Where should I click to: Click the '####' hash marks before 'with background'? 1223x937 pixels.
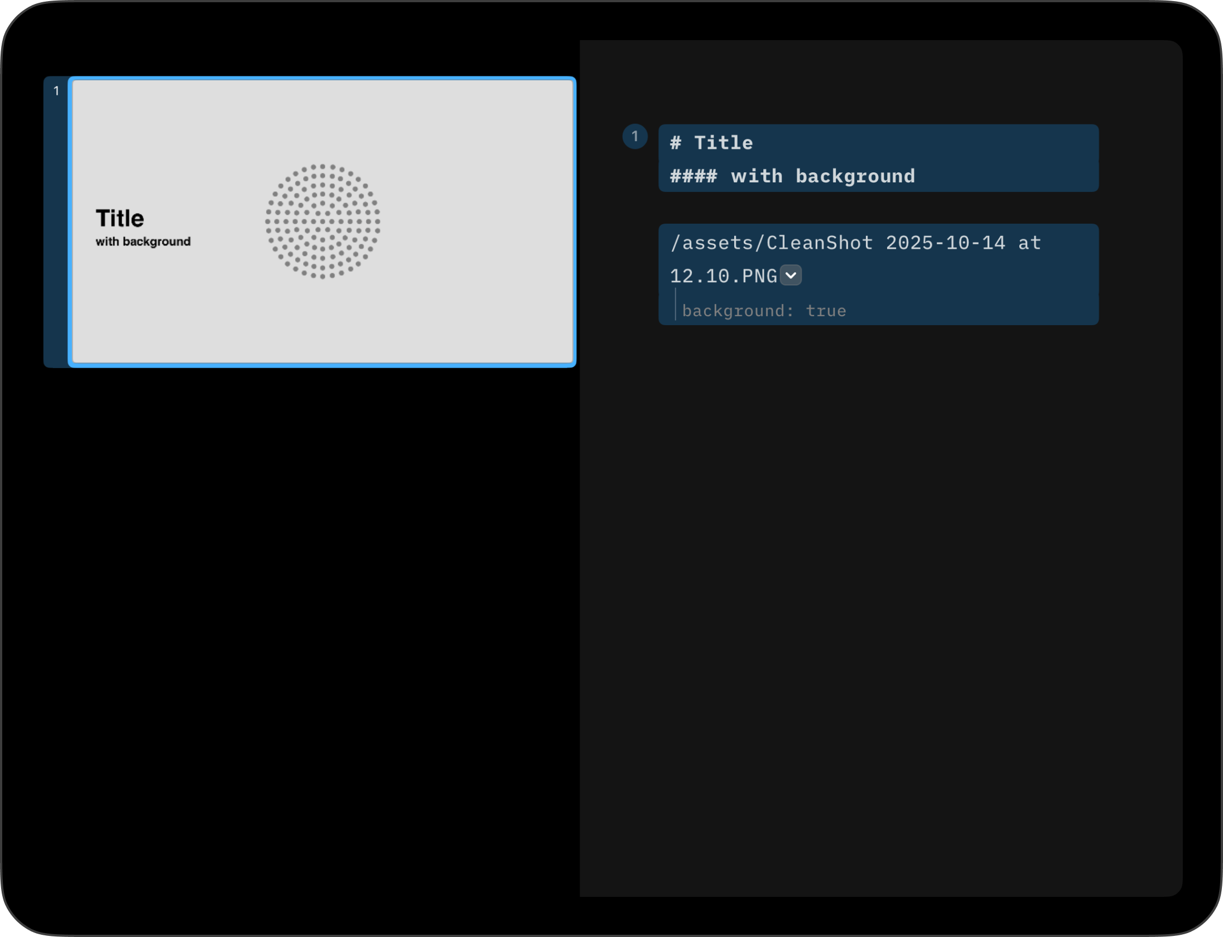coord(694,176)
